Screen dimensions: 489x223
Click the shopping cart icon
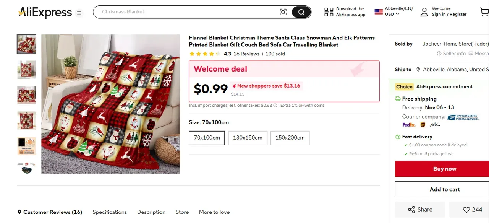pos(484,12)
